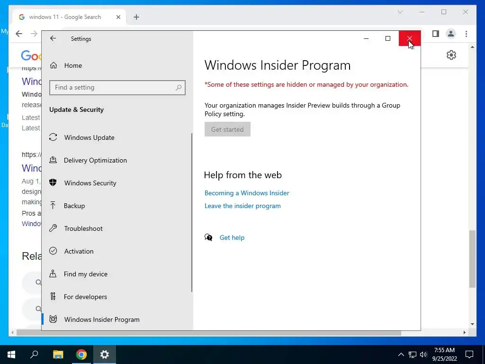Click the Windows Update refresh icon

point(53,137)
